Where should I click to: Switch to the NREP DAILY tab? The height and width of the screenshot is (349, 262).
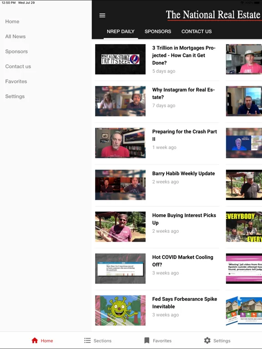coord(121,32)
